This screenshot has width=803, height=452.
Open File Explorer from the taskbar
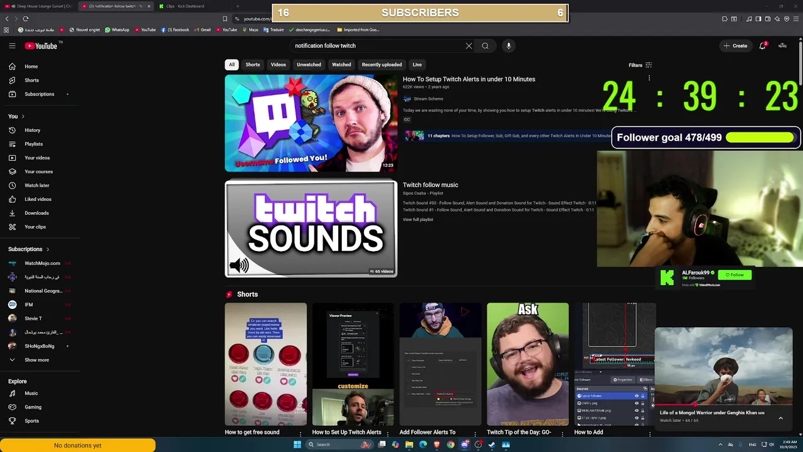tap(409, 444)
